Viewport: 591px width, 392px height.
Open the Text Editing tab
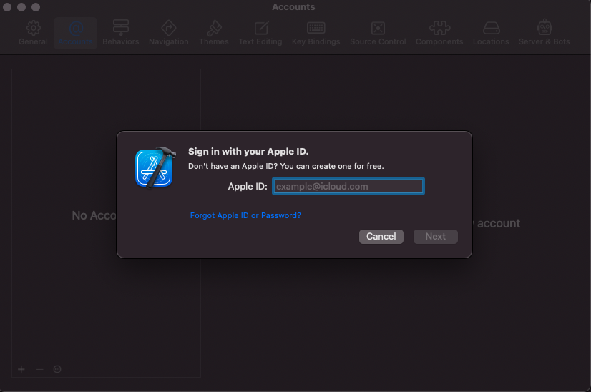coord(260,33)
